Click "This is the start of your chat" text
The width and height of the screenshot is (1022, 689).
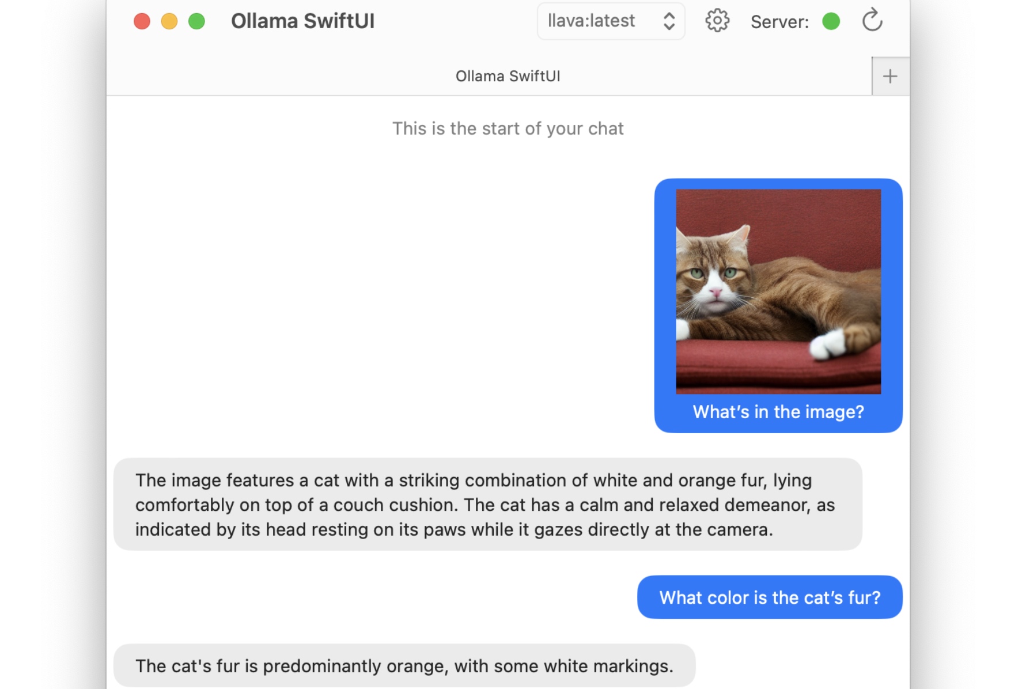click(508, 128)
